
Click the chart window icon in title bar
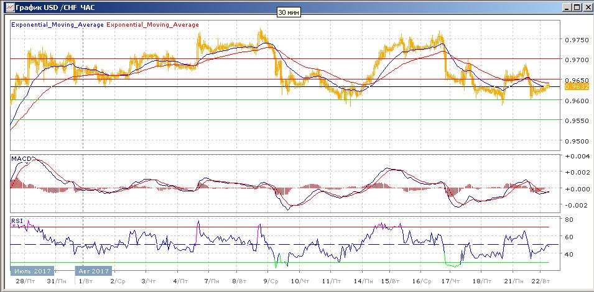6,7
